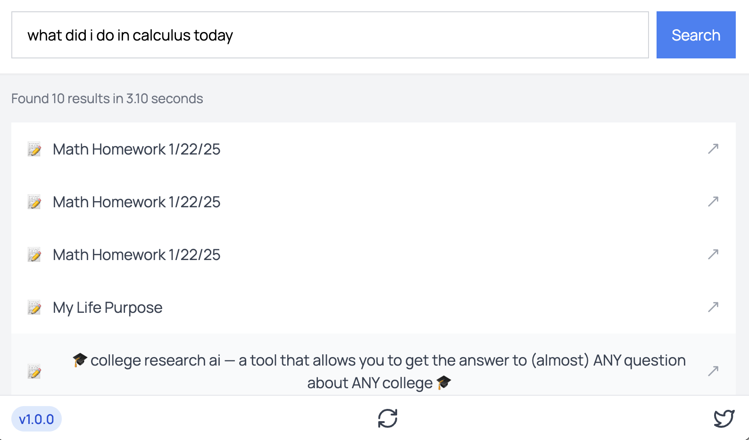Click the open-external arrow on the first Math Homework result
The image size is (749, 440).
tap(713, 149)
